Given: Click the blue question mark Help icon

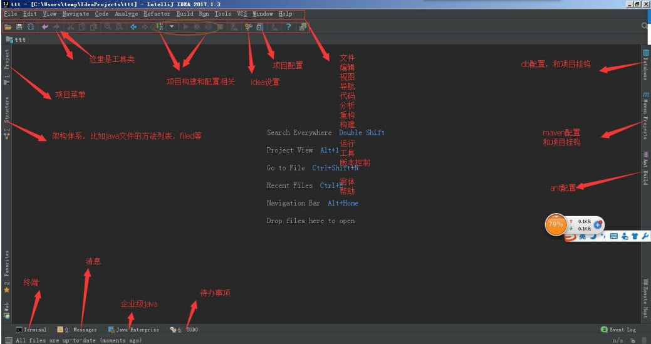Looking at the screenshot, I should 288,27.
